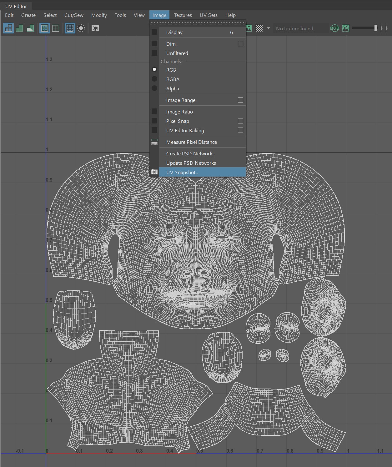Open the texture dropdown arrow

(268, 28)
